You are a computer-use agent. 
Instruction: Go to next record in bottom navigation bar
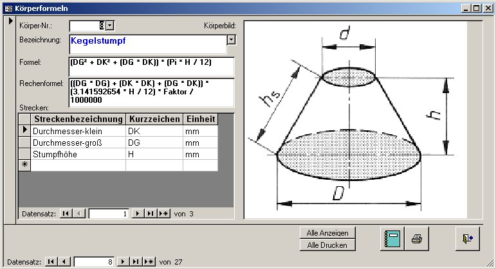coord(125,262)
